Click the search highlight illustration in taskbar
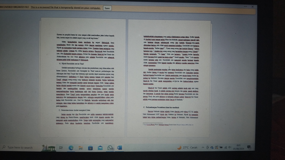Screen dimensions: 285x160 pos(48,148)
